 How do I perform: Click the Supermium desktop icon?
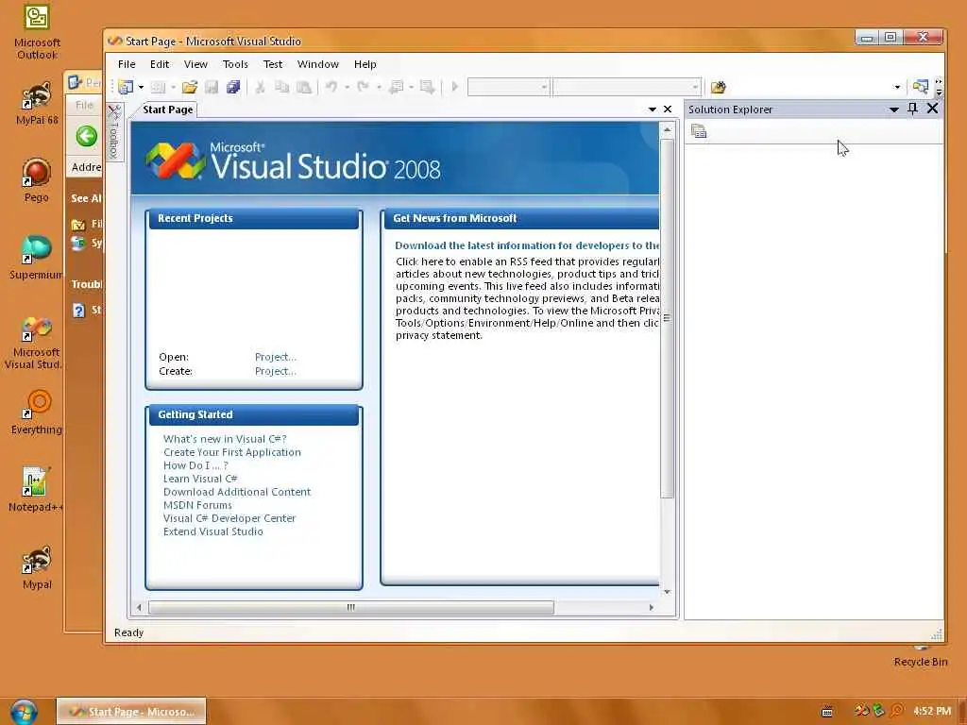(36, 258)
